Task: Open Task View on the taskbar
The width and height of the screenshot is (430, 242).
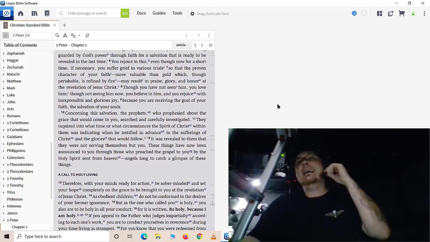Action: [x=130, y=237]
